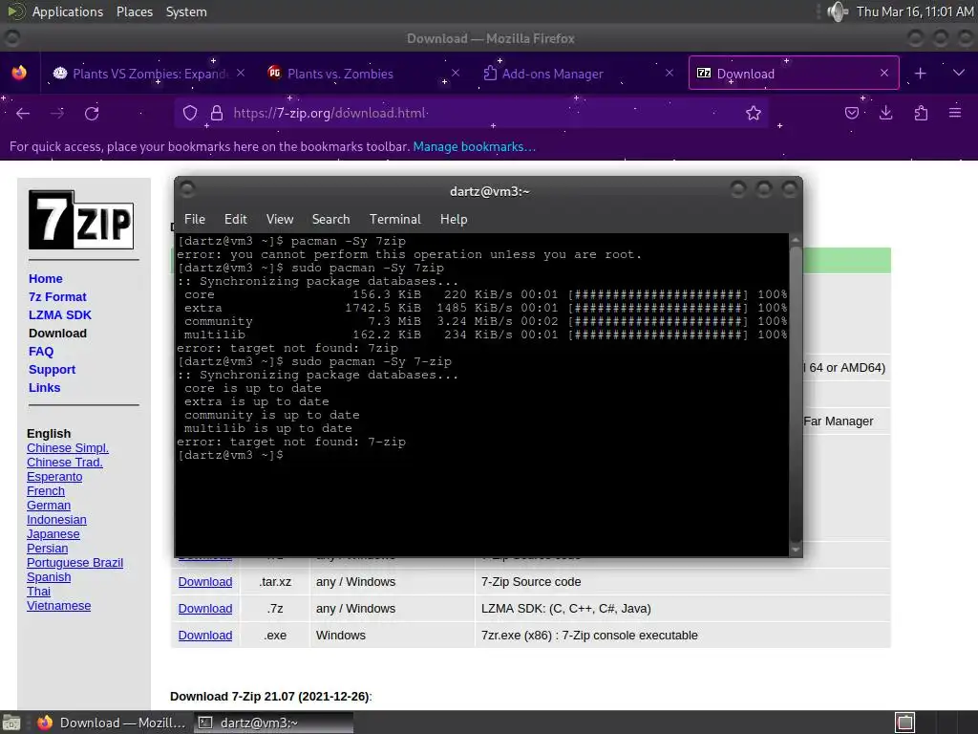Click the Home link in 7-Zip sidebar

[x=46, y=278]
